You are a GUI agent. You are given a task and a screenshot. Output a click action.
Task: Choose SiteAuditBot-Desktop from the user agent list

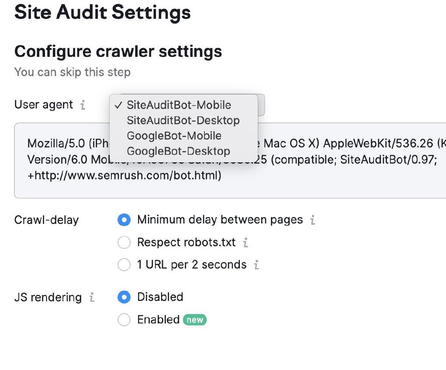[183, 120]
